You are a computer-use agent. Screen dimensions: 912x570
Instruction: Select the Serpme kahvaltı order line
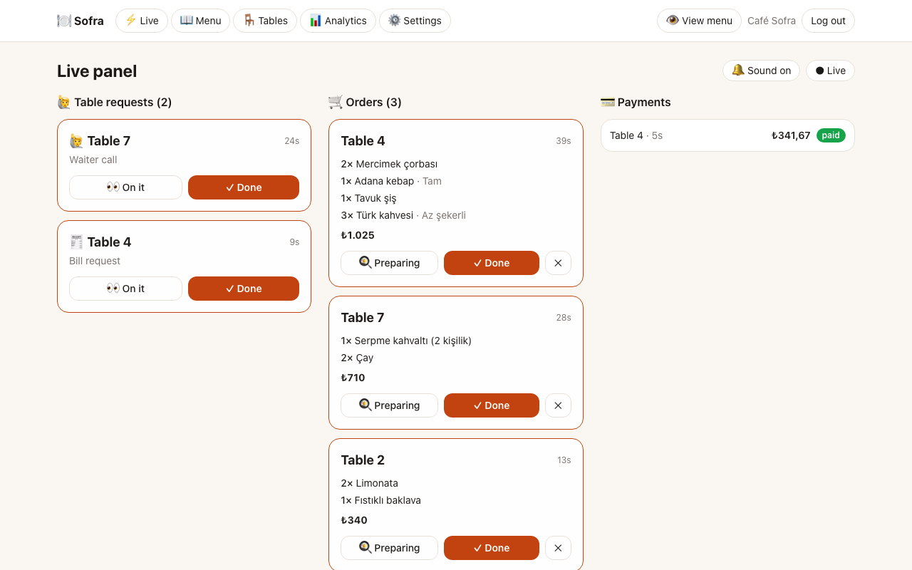(x=406, y=341)
